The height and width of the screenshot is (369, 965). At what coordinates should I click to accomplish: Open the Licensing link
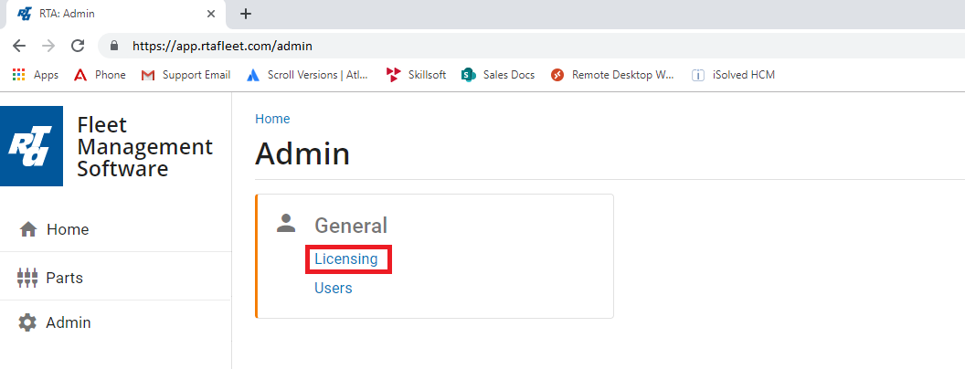(x=345, y=259)
